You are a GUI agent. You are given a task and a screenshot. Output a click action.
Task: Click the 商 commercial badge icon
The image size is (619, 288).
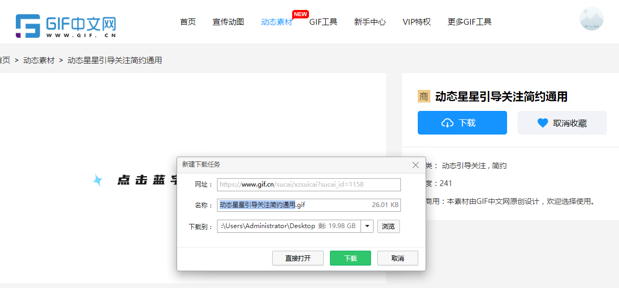pyautogui.click(x=424, y=97)
